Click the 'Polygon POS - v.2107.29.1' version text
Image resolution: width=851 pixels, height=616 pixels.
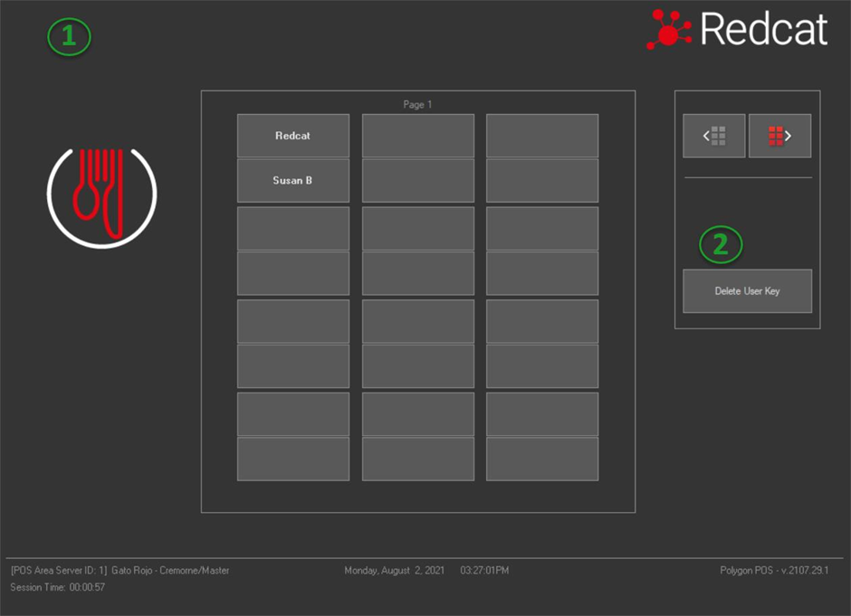point(774,571)
